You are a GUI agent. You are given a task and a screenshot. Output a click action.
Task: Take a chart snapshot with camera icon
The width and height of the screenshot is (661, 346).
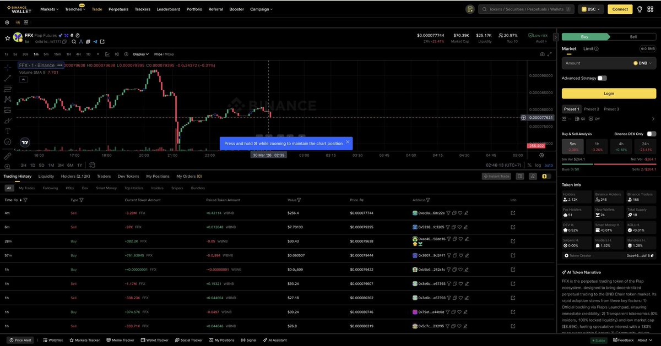542,54
